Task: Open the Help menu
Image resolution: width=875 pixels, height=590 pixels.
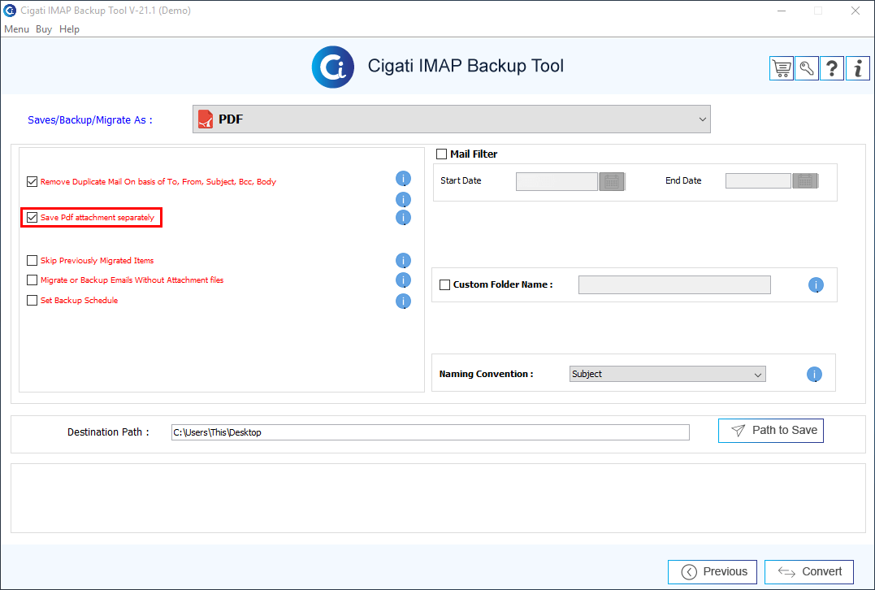Action: coord(69,29)
